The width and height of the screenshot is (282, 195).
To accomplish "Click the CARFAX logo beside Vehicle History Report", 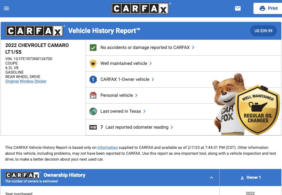I will coord(34,31).
